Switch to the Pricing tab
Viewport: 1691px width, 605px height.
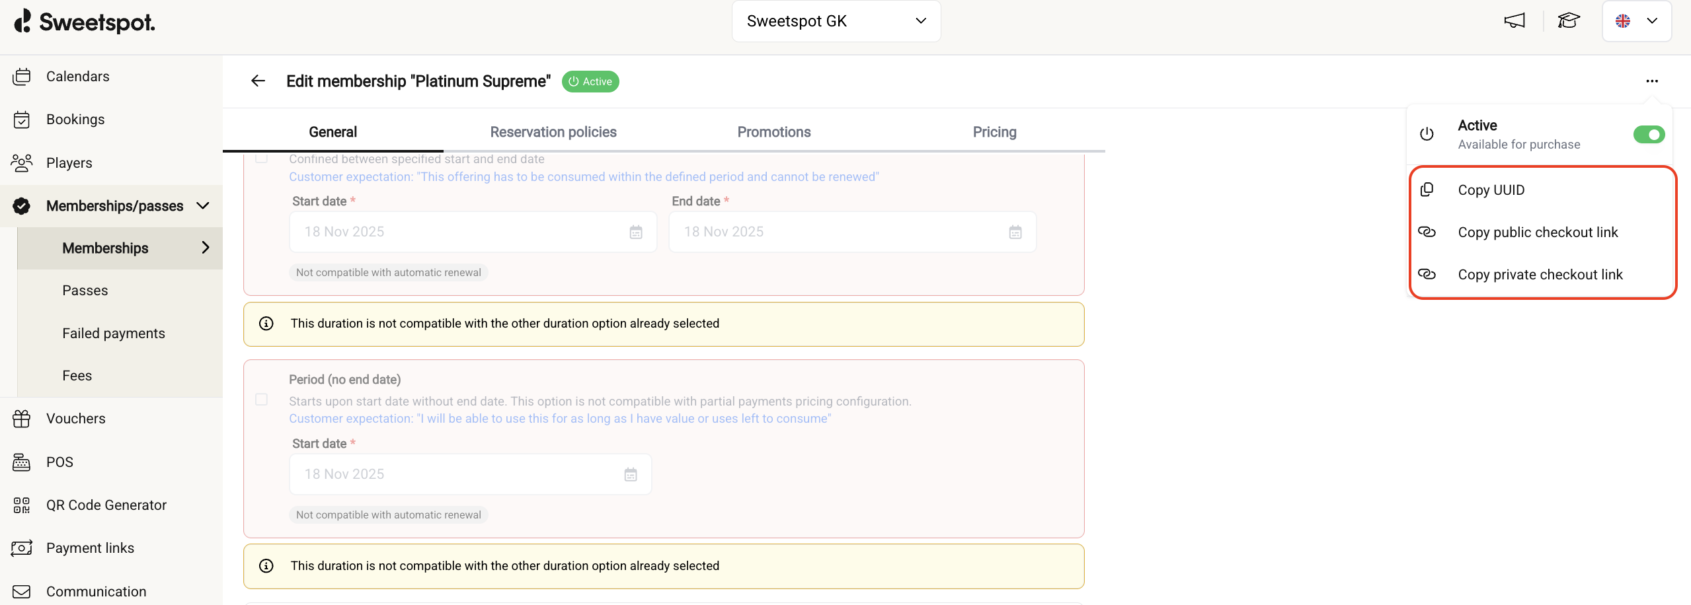994,132
